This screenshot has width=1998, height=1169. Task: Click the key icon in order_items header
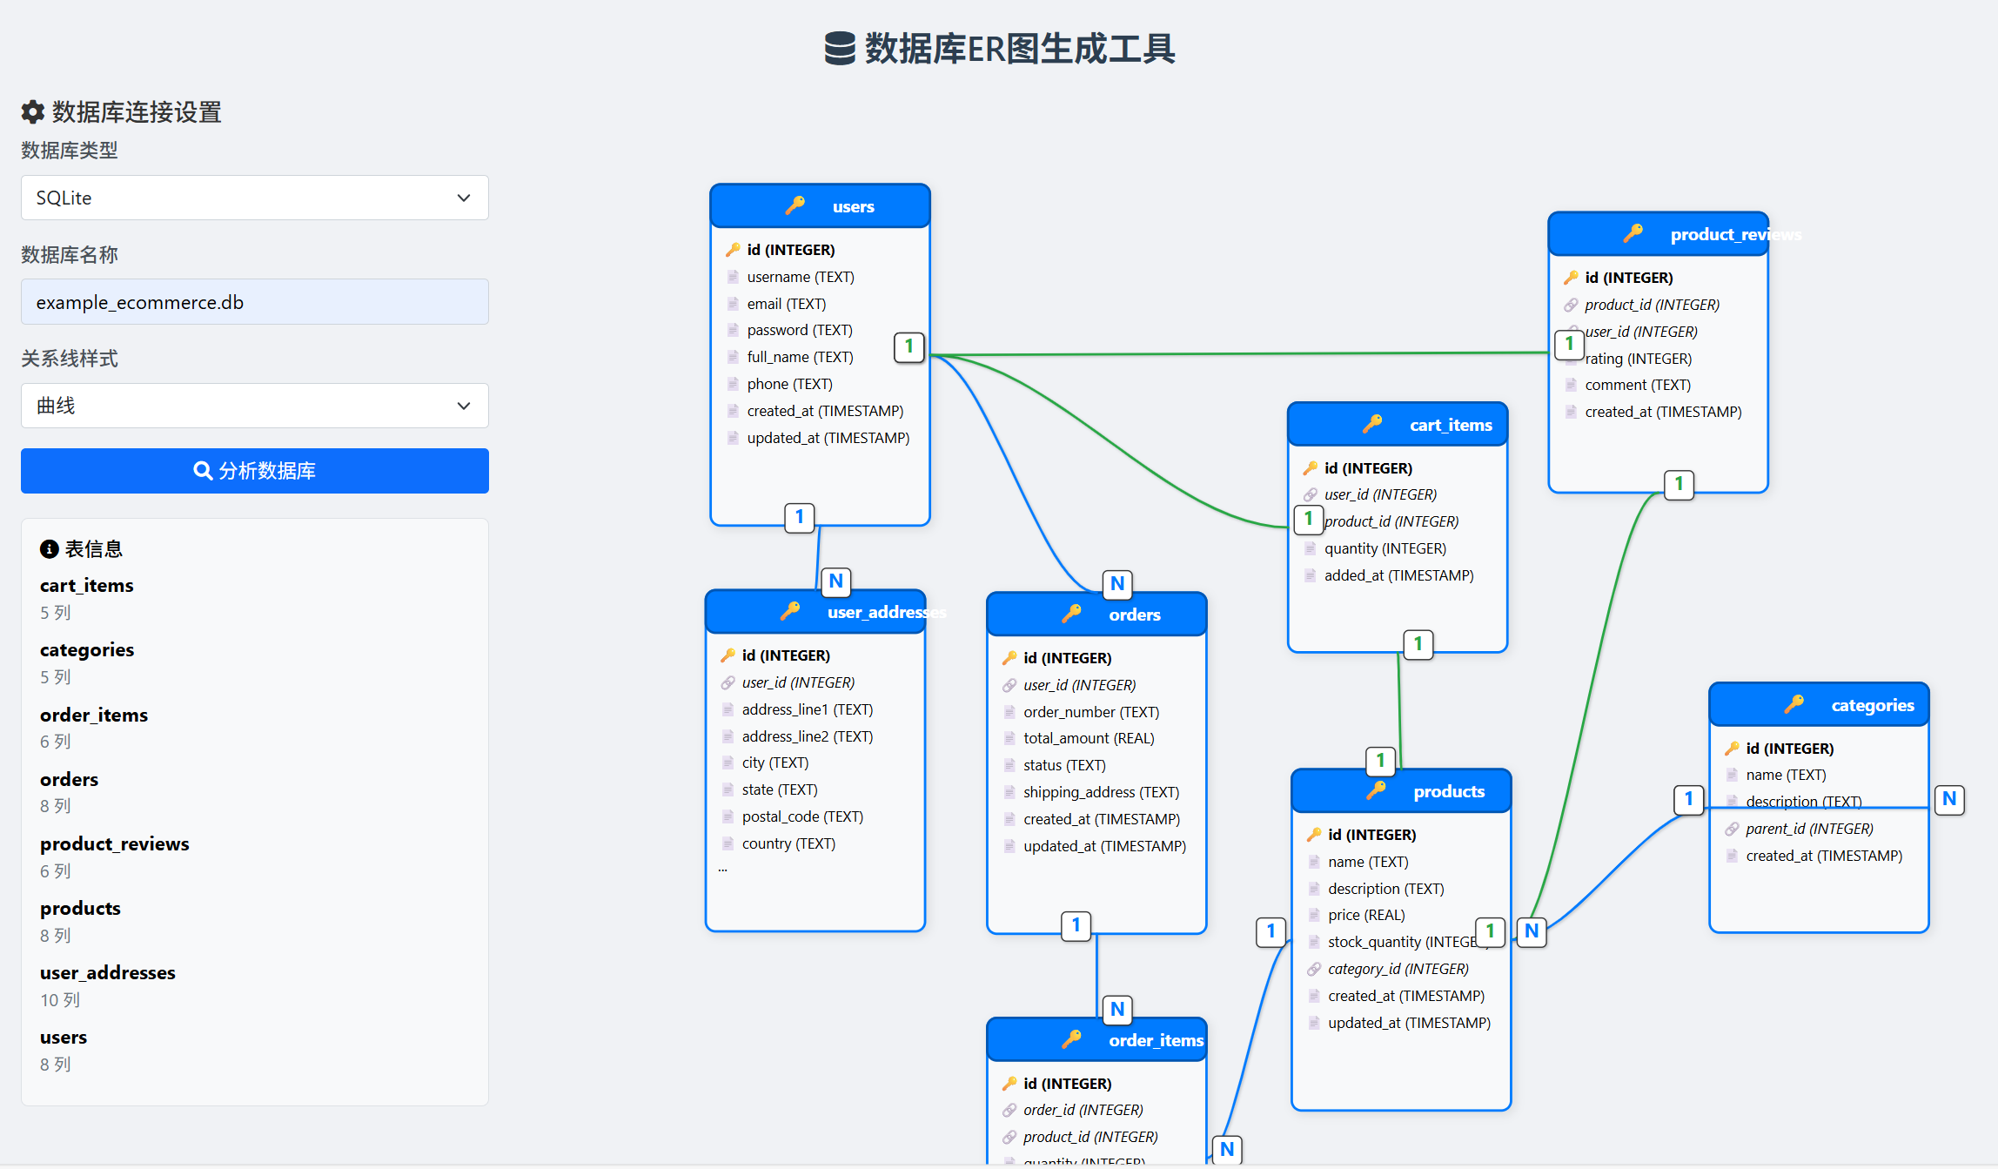(1072, 1039)
